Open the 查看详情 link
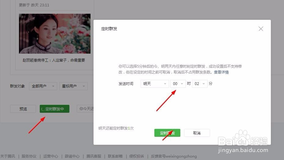 (x=221, y=72)
